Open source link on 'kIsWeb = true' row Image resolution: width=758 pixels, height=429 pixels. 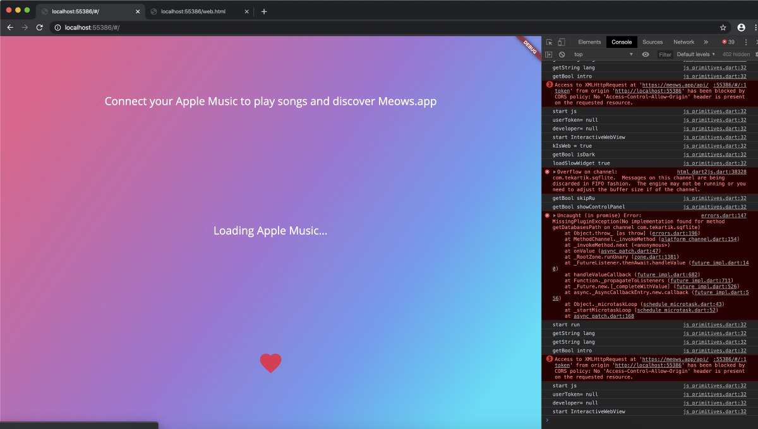(x=714, y=146)
